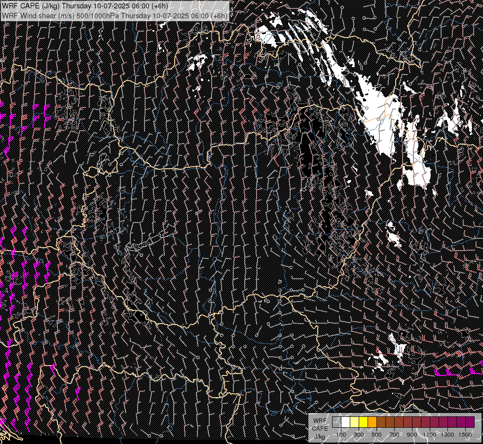This screenshot has width=483, height=444.
Task: Click the pale yellow legend swatch before 300
Action: [354, 422]
